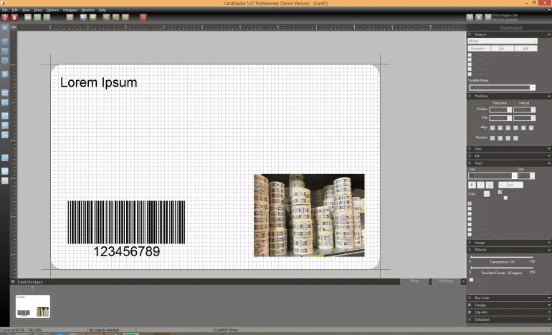Expand the Image panel arrow
This screenshot has width=552, height=335.
(549, 243)
